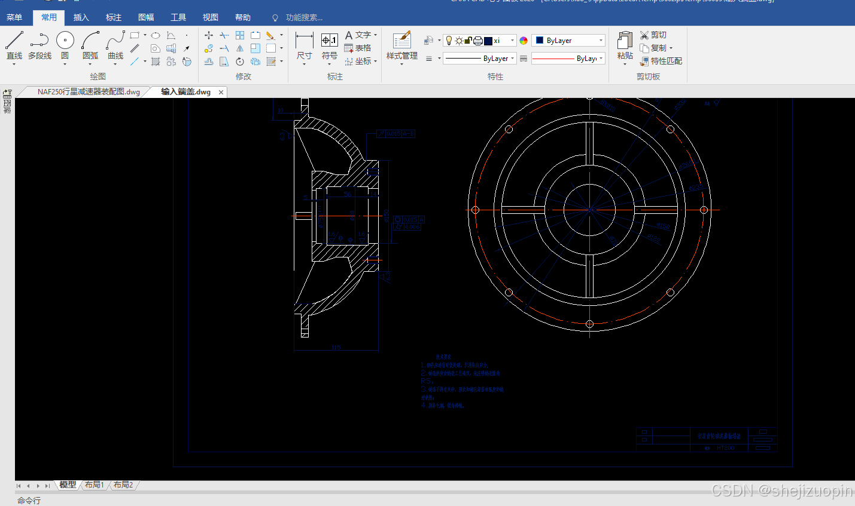
Task: Expand the ByLayer color dropdown
Action: (568, 41)
